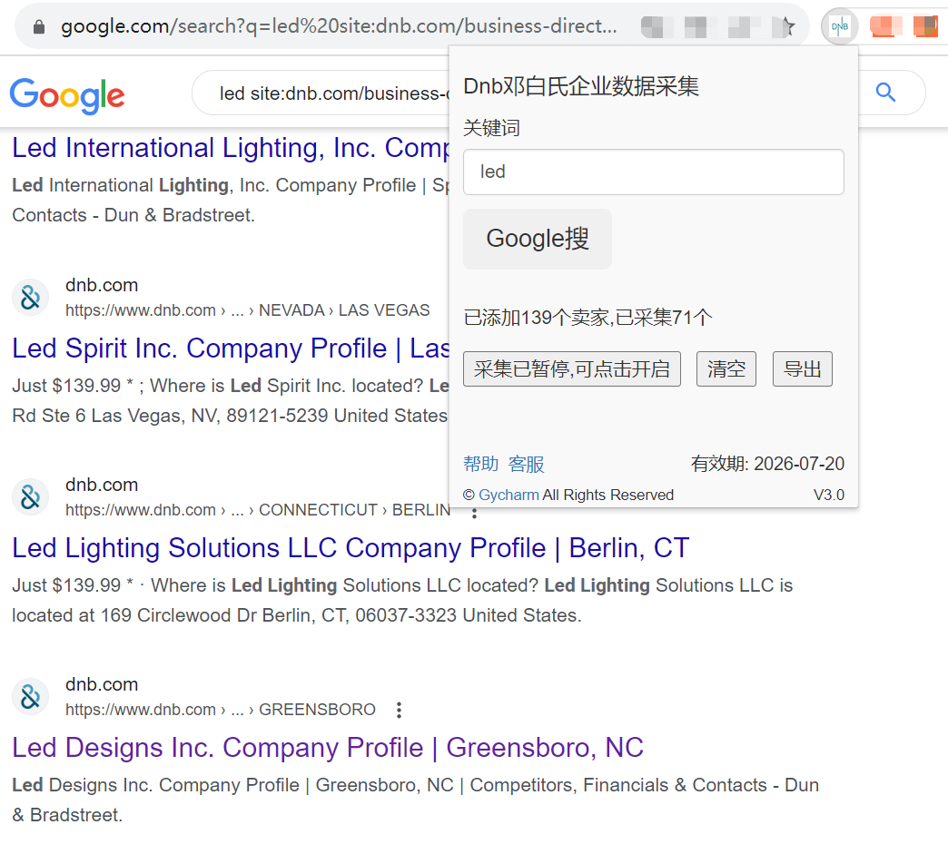Click the bookmark star icon
Image resolution: width=948 pixels, height=854 pixels.
click(x=786, y=26)
